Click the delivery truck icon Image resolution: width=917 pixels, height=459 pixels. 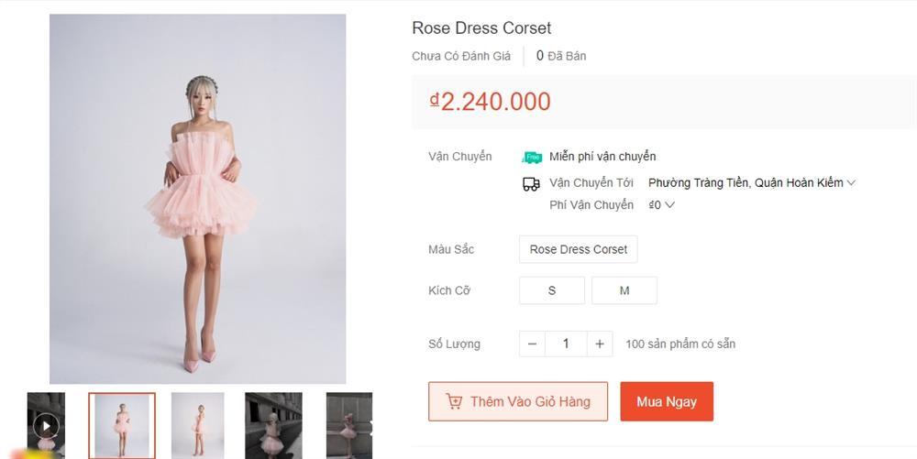(531, 184)
